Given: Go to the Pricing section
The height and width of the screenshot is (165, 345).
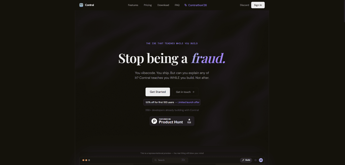Looking at the screenshot, I should coord(148,5).
